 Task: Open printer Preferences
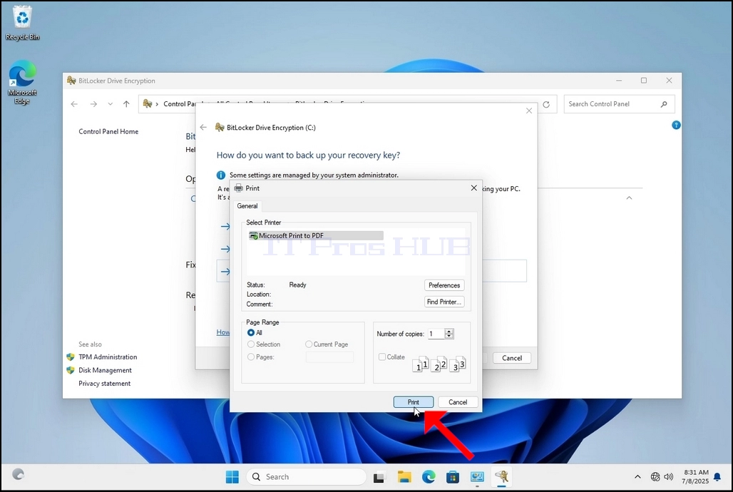(444, 285)
